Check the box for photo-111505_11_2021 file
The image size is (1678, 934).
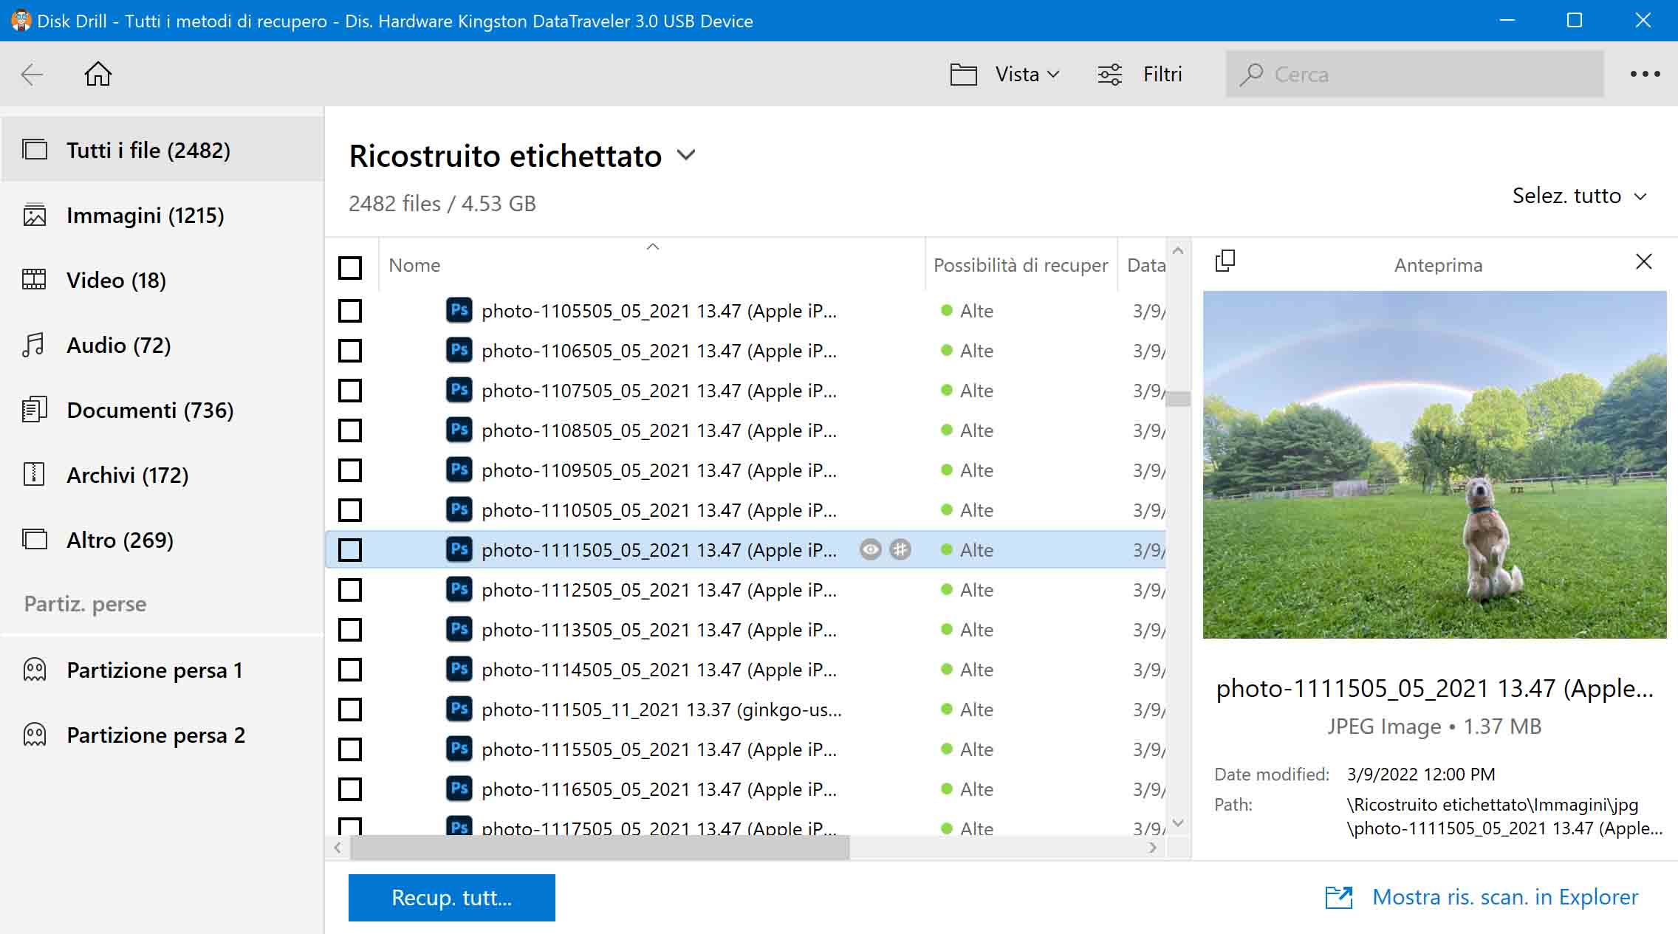(350, 710)
